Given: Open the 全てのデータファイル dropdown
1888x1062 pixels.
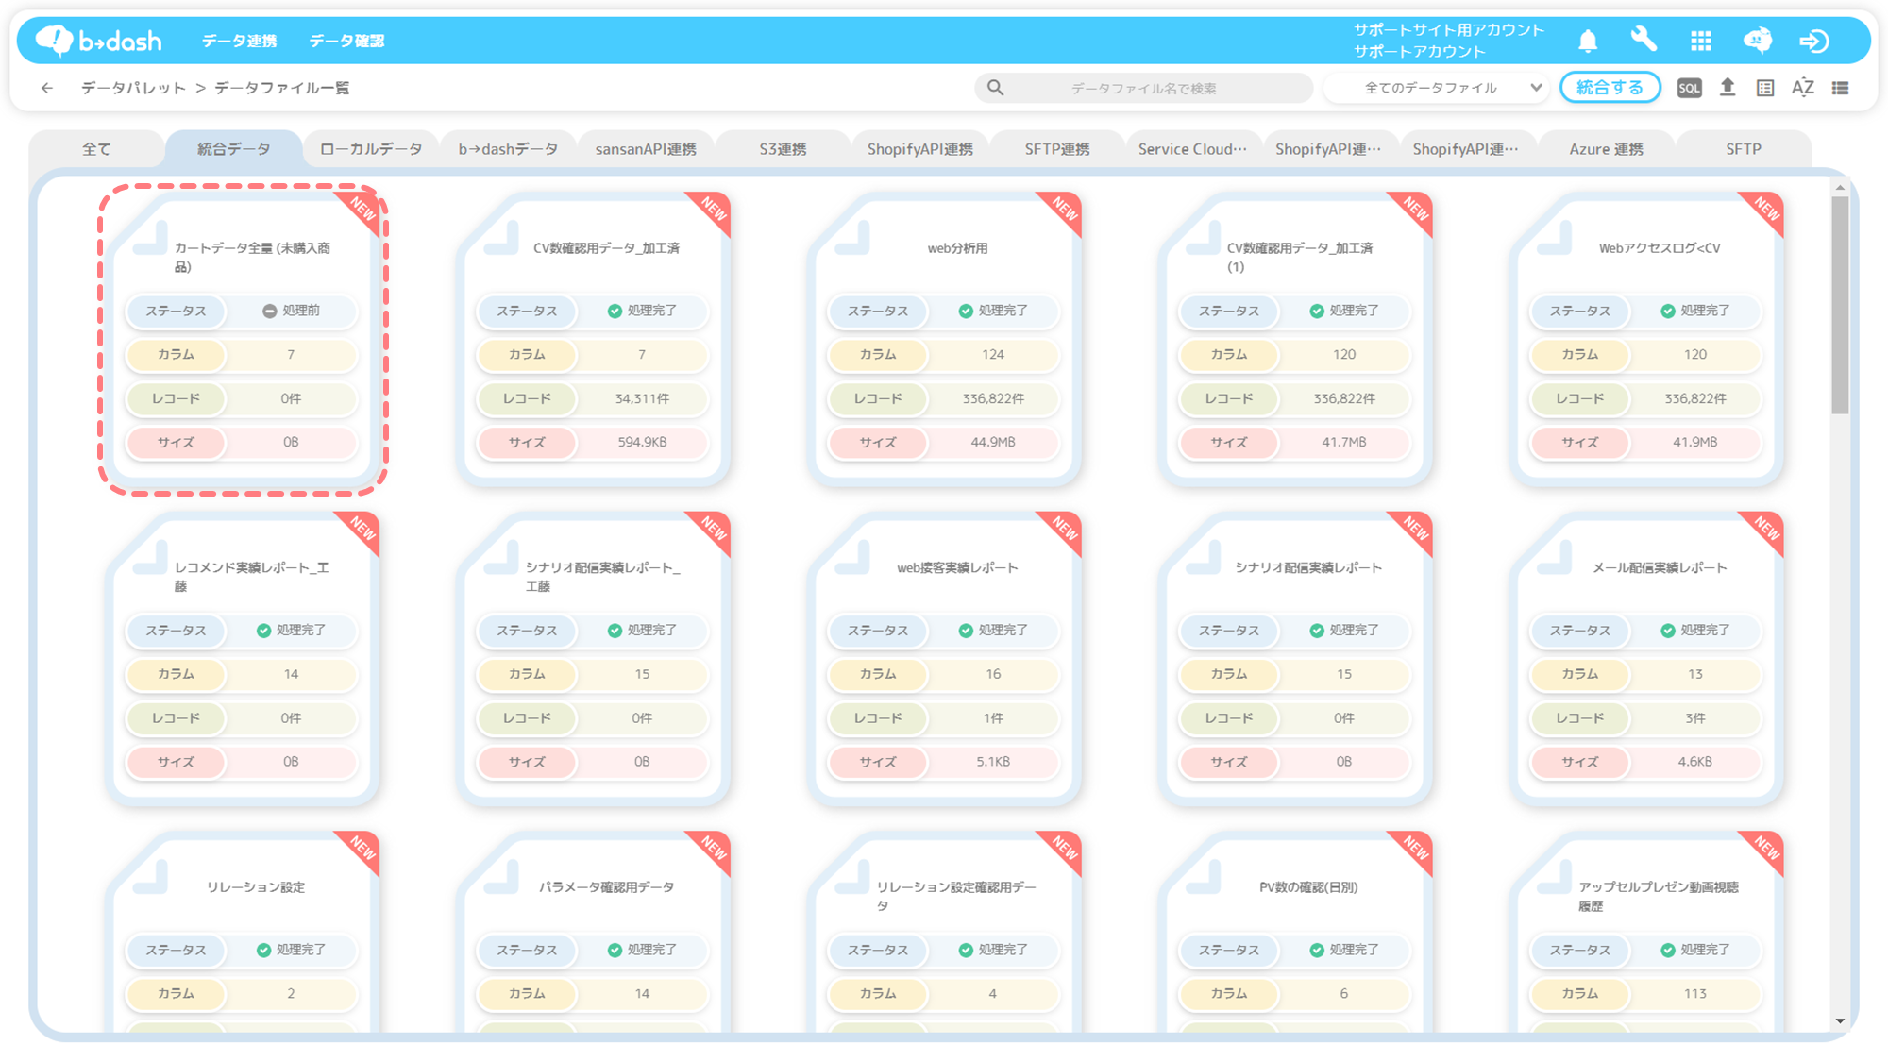Looking at the screenshot, I should pos(1436,88).
